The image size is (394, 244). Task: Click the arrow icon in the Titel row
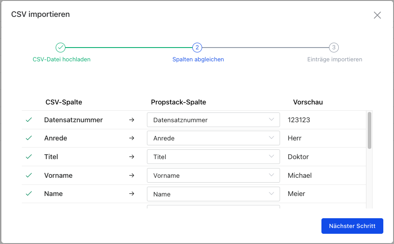tap(132, 157)
